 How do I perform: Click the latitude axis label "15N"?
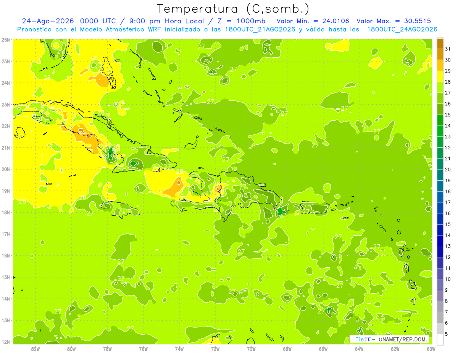tap(5, 277)
